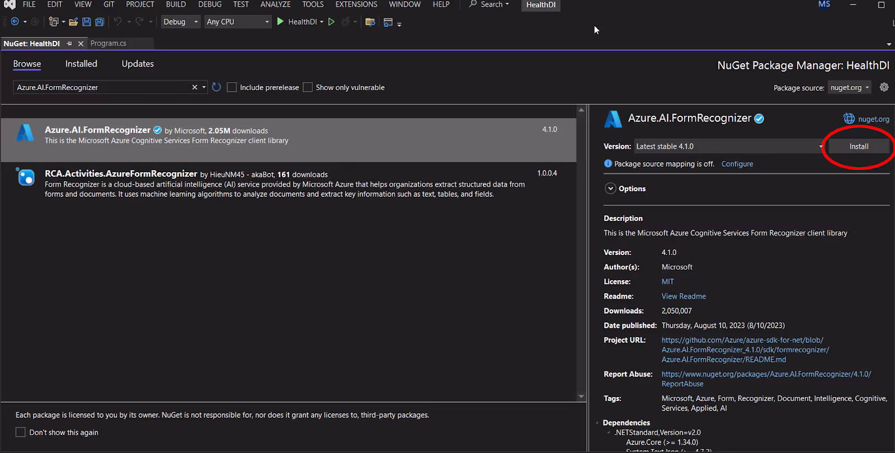Select the RCA.Activities.AzureFormRecognizer package row
Image resolution: width=895 pixels, height=453 pixels.
[288, 184]
